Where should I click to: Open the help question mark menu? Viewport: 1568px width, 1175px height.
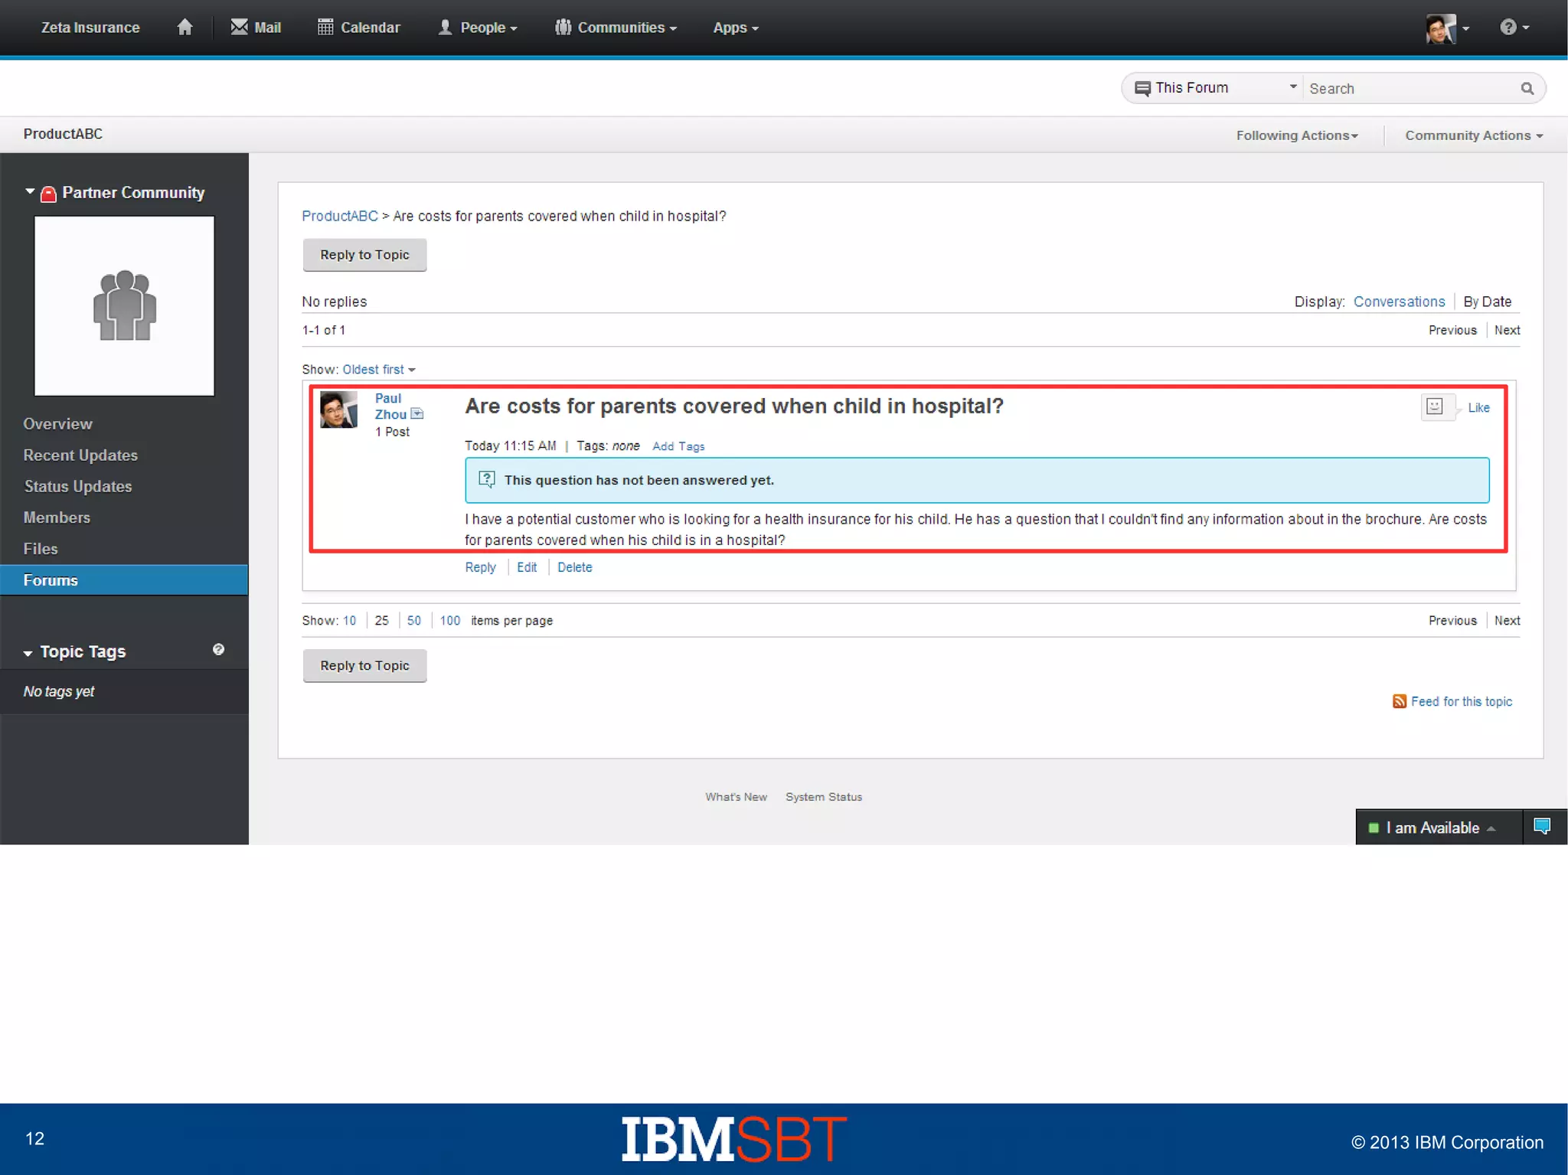[1514, 28]
